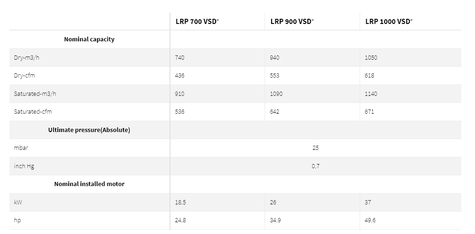Click the Ultimate pressure(Absolute) section heading
Image resolution: width=475 pixels, height=234 pixels.
coord(89,130)
